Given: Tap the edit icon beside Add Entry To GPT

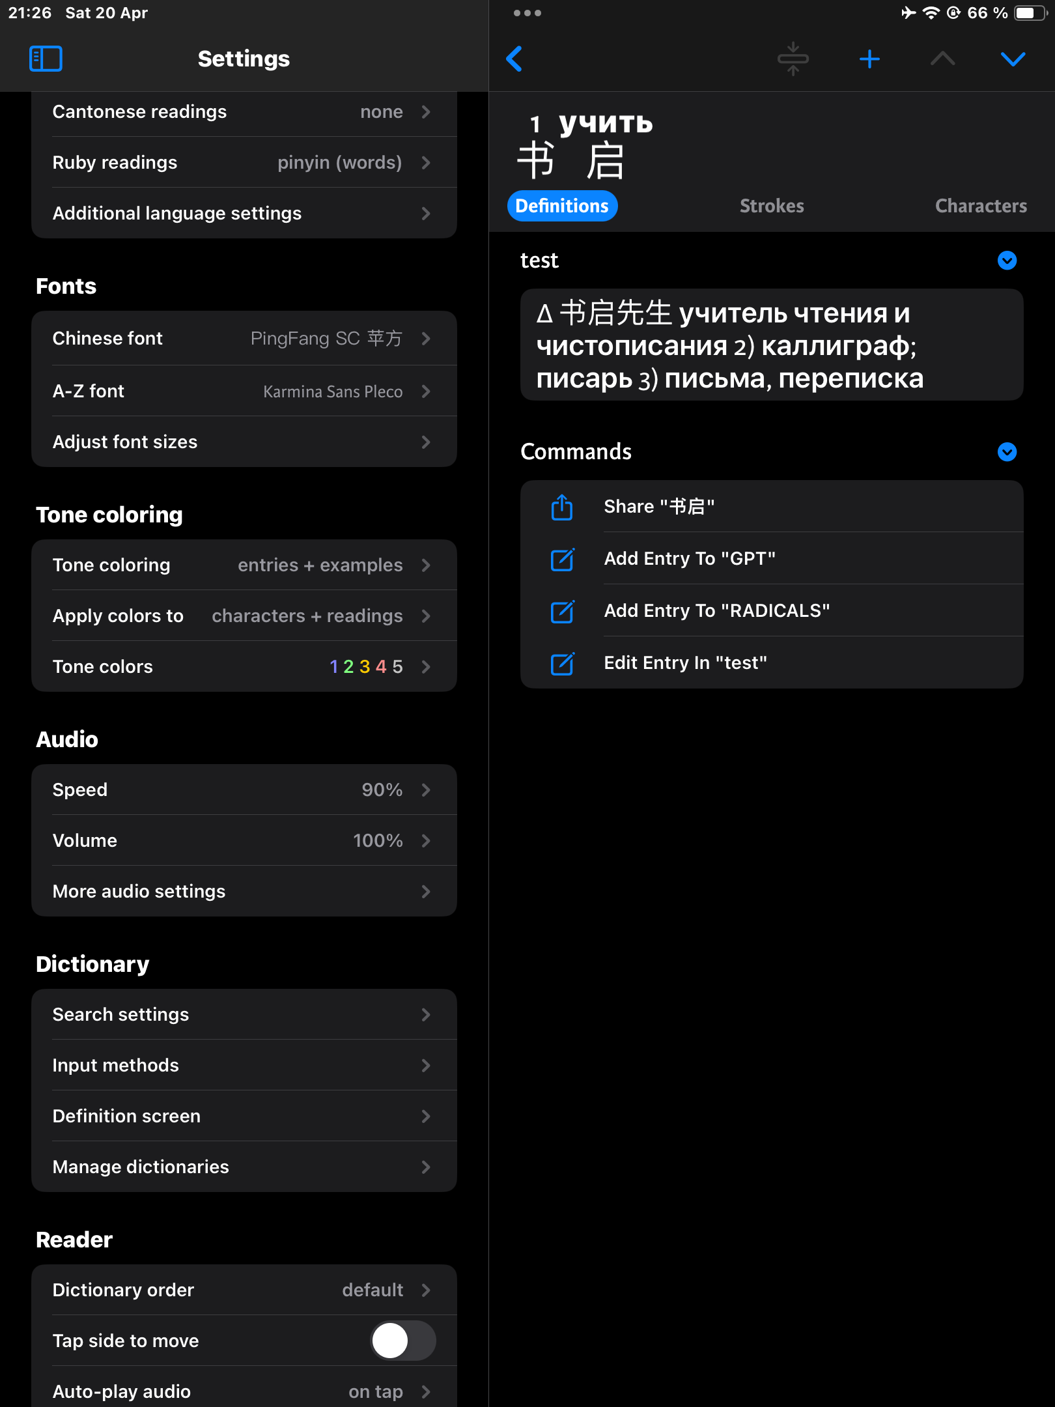Looking at the screenshot, I should pos(562,559).
